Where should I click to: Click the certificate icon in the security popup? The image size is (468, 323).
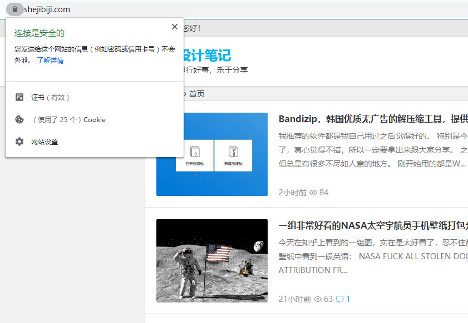[19, 97]
